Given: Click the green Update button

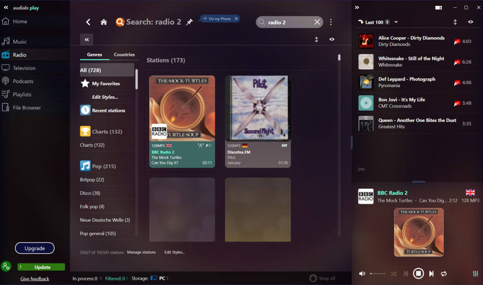Looking at the screenshot, I should tap(42, 267).
